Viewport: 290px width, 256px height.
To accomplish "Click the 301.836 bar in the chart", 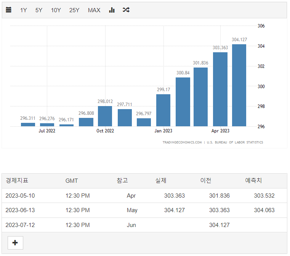I will (201, 97).
